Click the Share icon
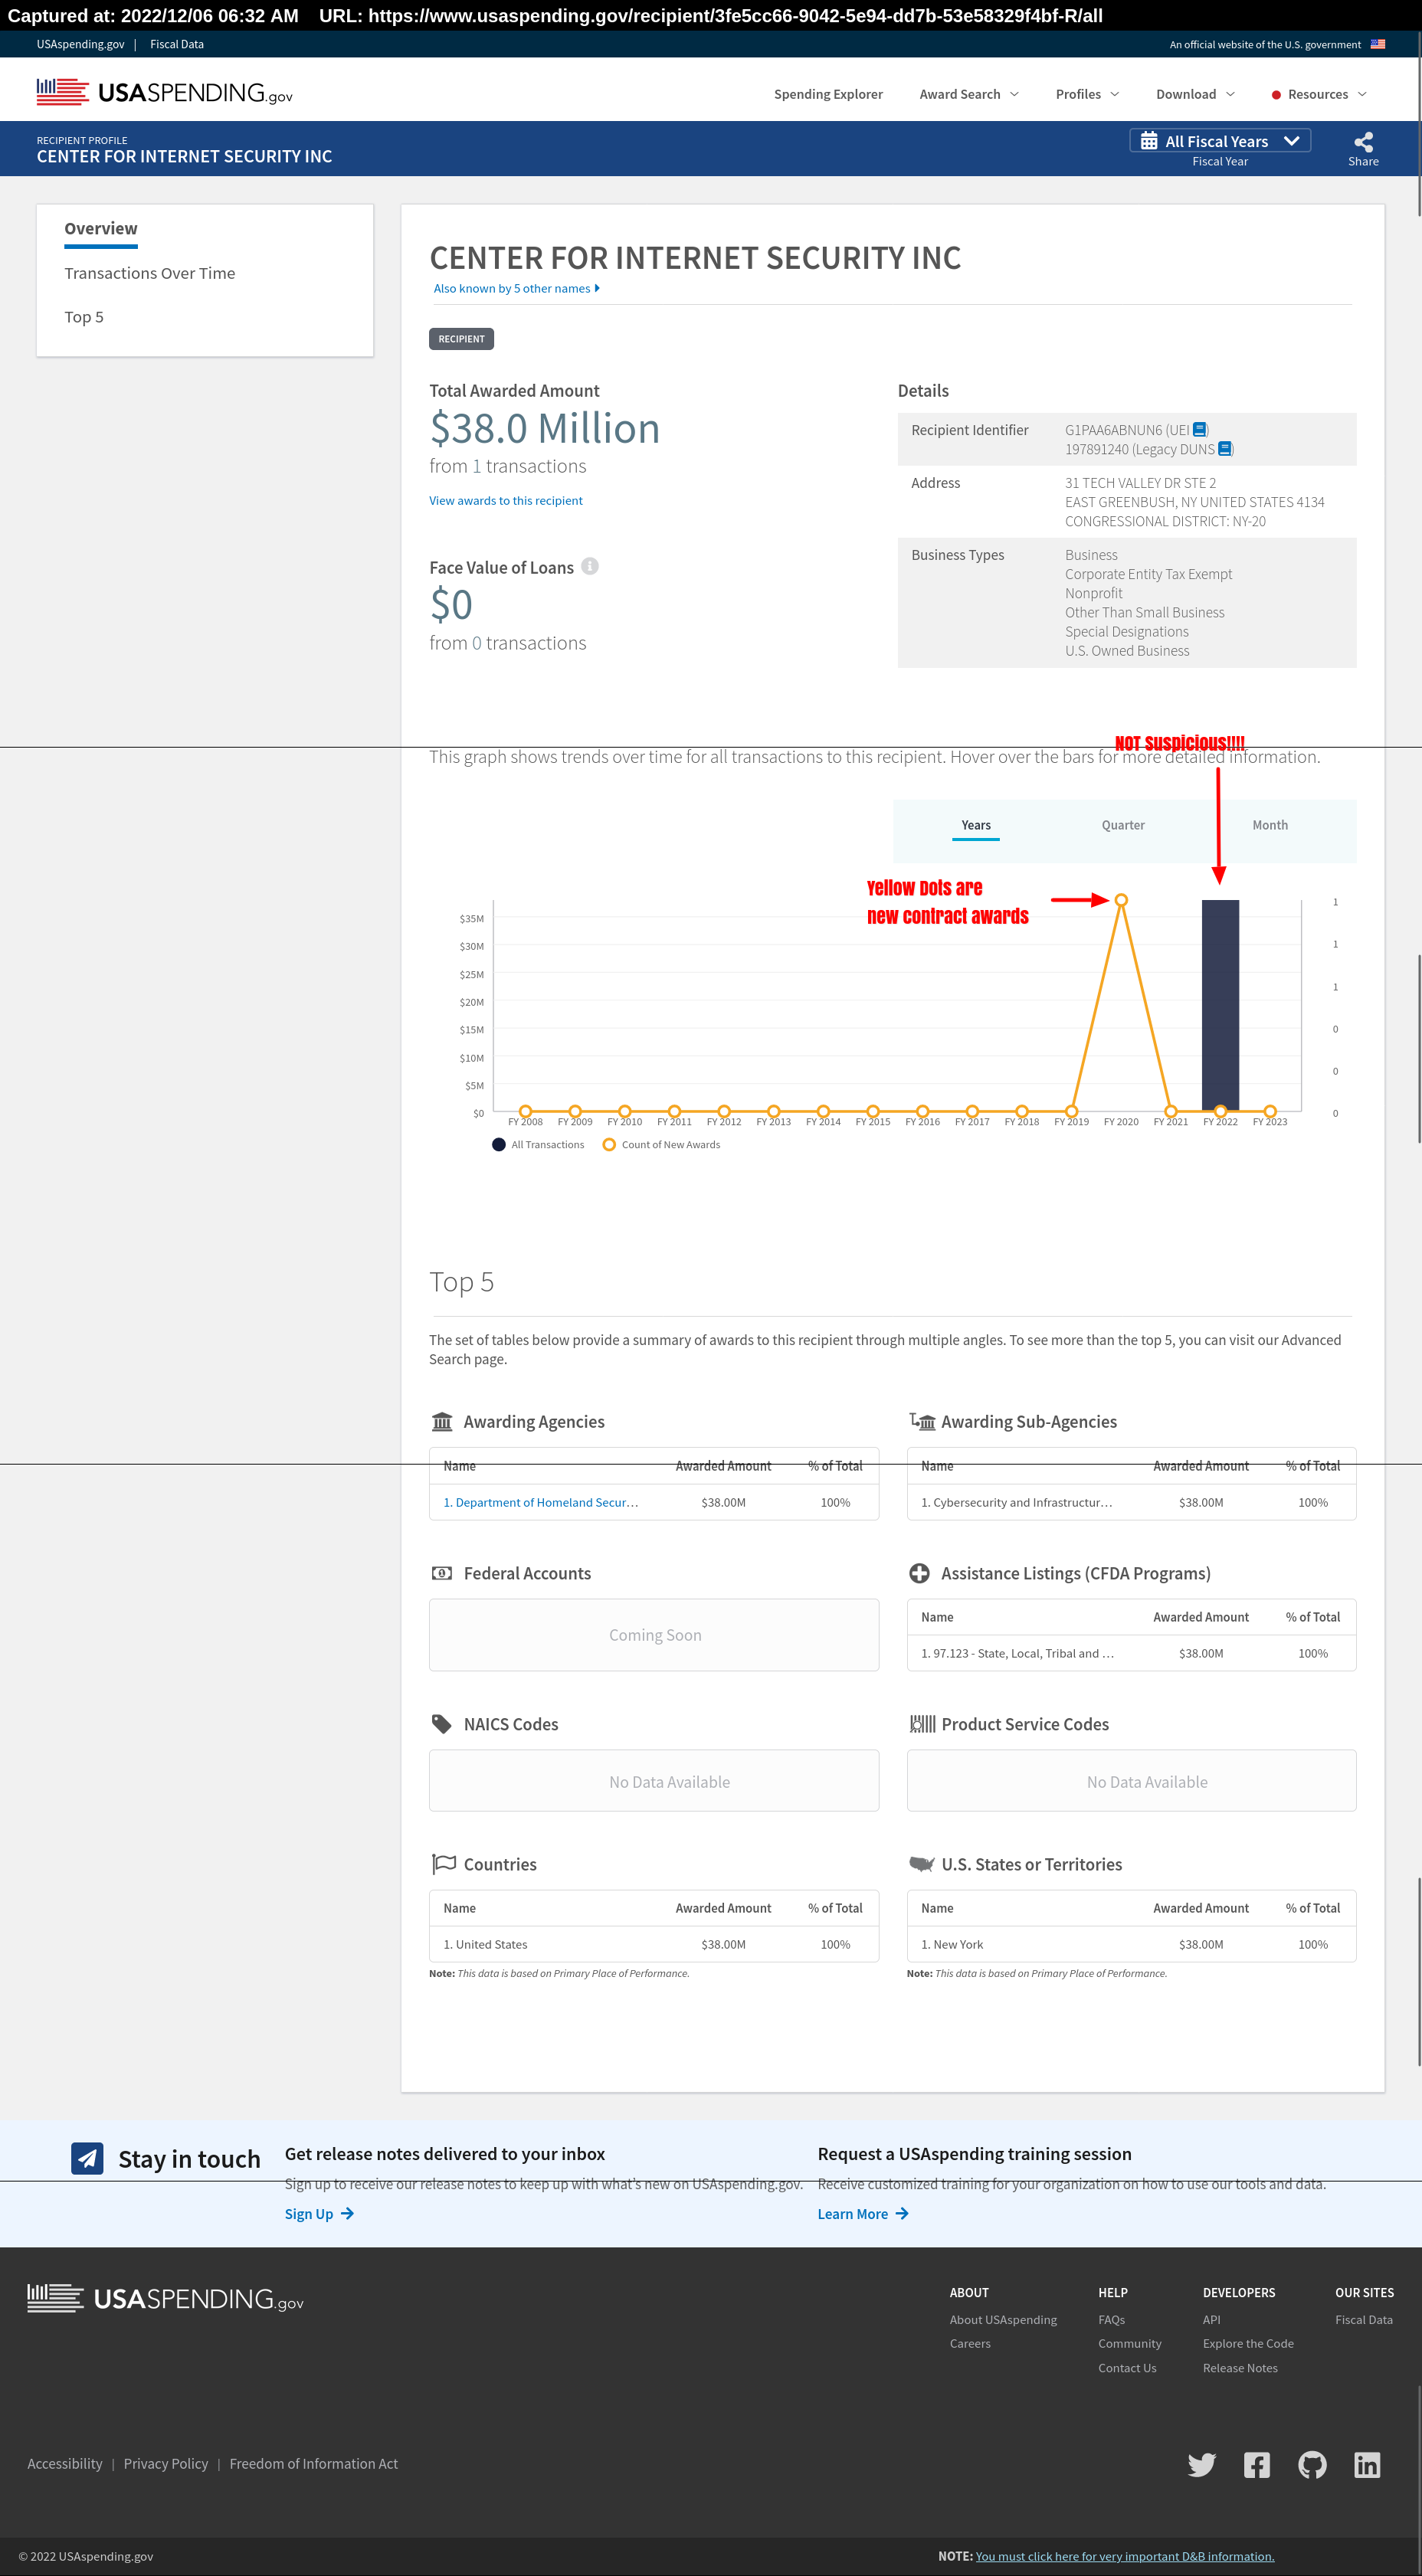The image size is (1422, 2576). pos(1363,142)
